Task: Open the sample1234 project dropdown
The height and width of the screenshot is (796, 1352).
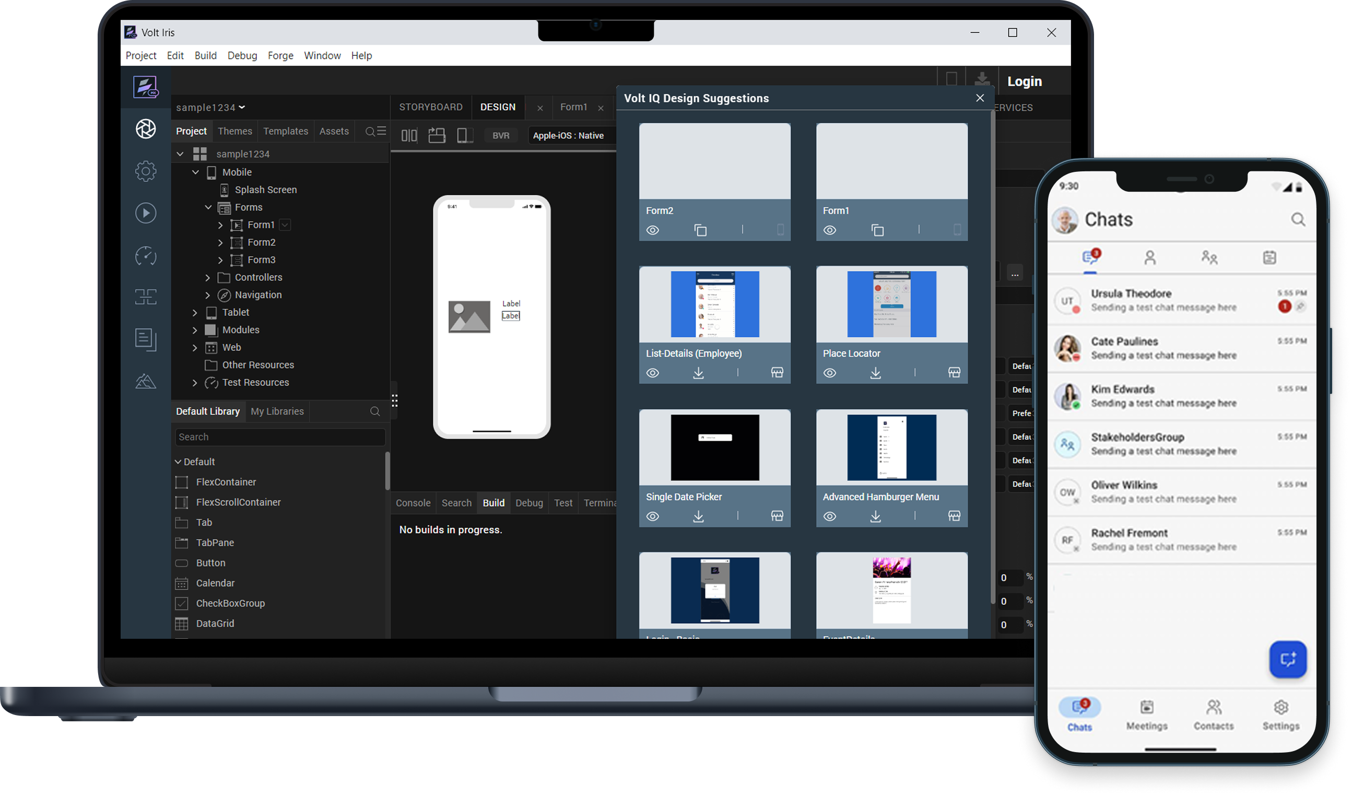Action: click(210, 108)
